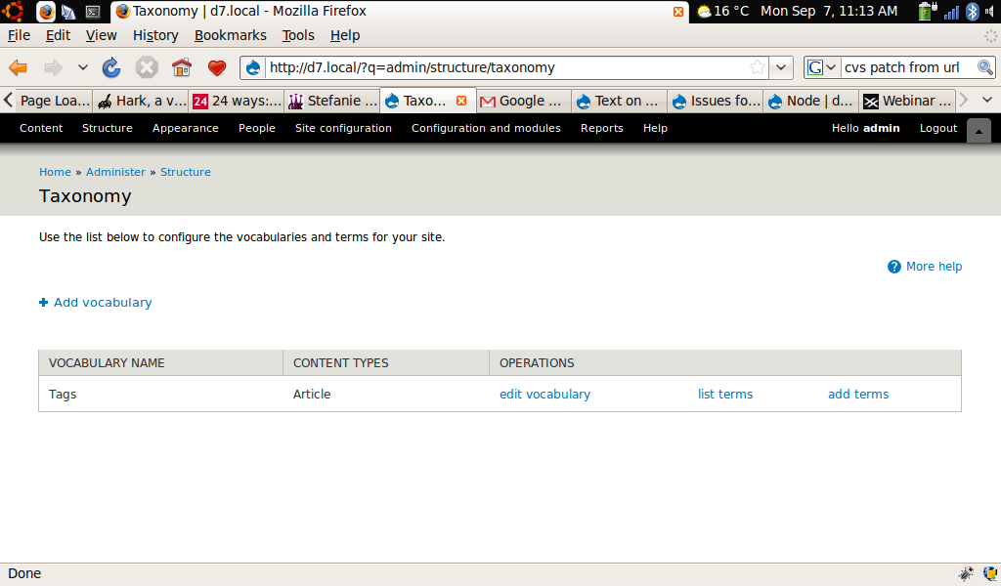
Task: Open People in the admin toolbar
Action: [x=257, y=128]
